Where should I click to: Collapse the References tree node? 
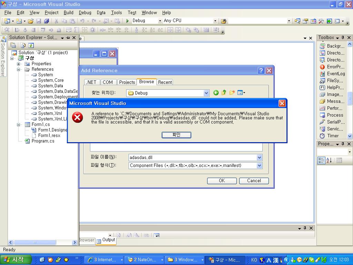[19, 69]
